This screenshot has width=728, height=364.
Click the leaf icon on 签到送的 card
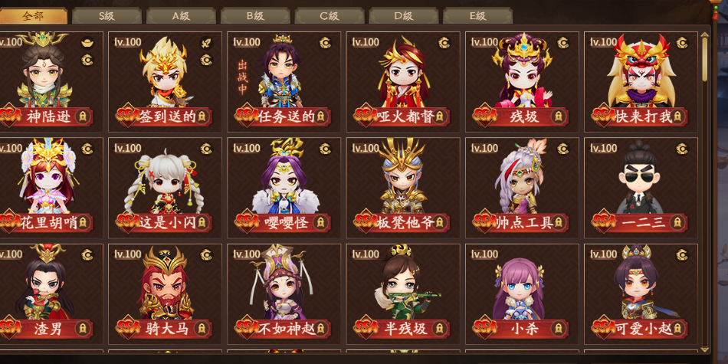point(206,43)
